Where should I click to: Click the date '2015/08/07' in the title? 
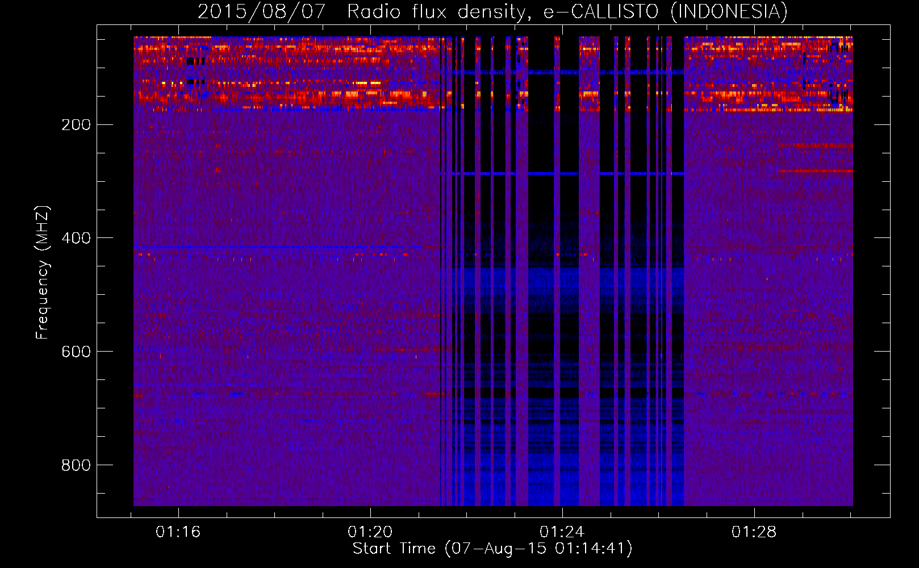click(x=261, y=11)
